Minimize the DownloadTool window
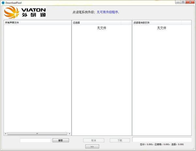Screen dimensions: 196x151 [178, 2]
